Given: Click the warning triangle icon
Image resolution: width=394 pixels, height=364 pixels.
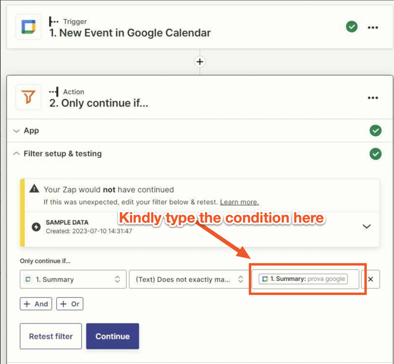Looking at the screenshot, I should click(x=34, y=188).
